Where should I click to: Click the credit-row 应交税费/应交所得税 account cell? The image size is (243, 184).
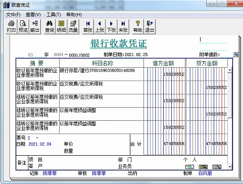[x=102, y=87]
